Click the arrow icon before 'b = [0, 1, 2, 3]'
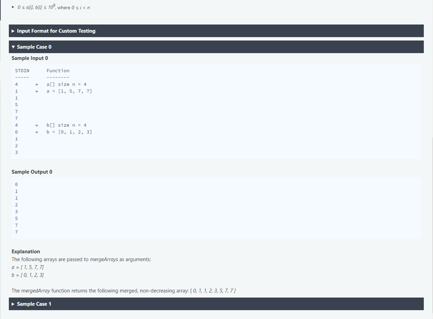 point(36,132)
